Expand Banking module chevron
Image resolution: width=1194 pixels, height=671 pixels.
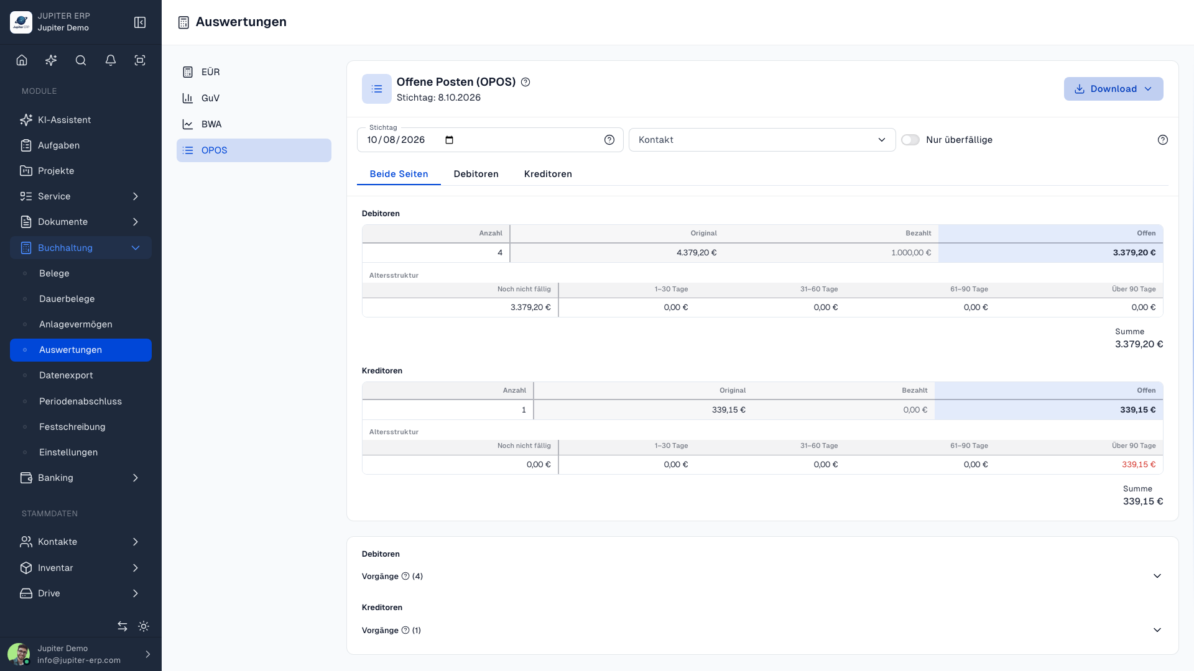[136, 478]
